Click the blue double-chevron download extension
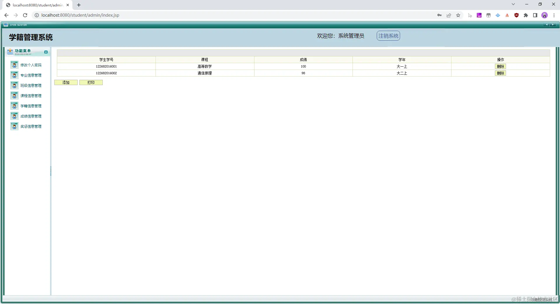Viewport: 560px width, 304px height. [x=498, y=15]
